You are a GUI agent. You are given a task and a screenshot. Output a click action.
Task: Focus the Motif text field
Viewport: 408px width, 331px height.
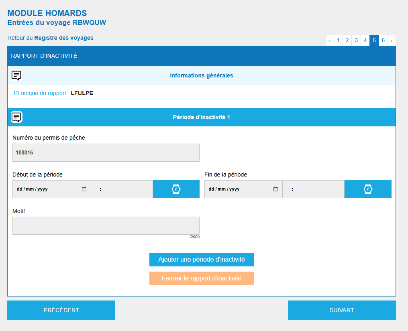click(x=106, y=225)
